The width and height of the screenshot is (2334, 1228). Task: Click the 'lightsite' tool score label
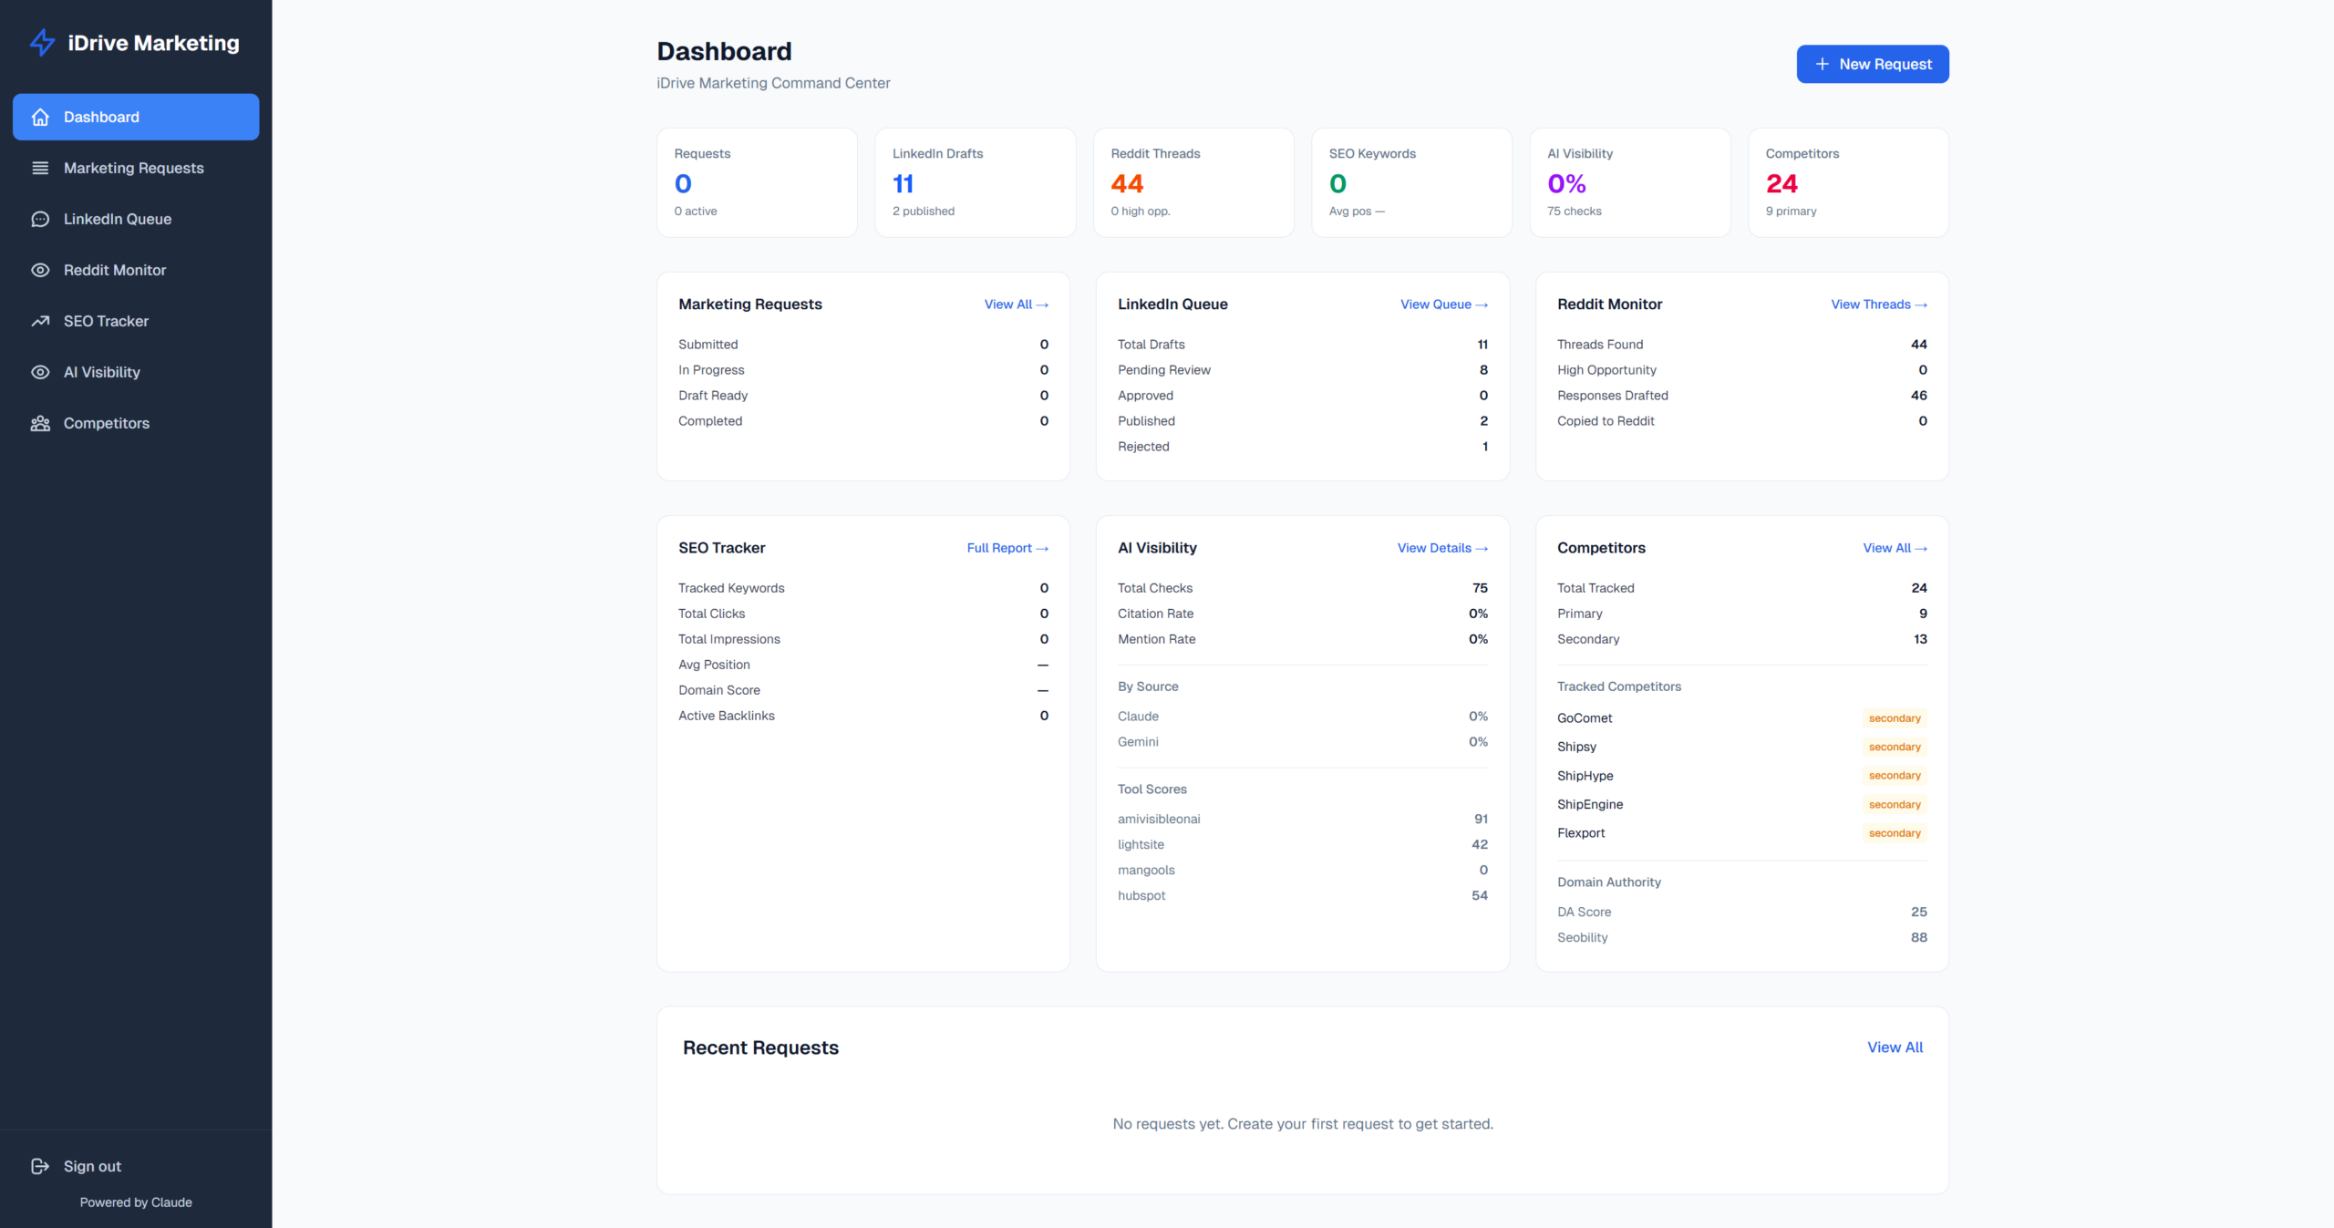click(x=1141, y=845)
